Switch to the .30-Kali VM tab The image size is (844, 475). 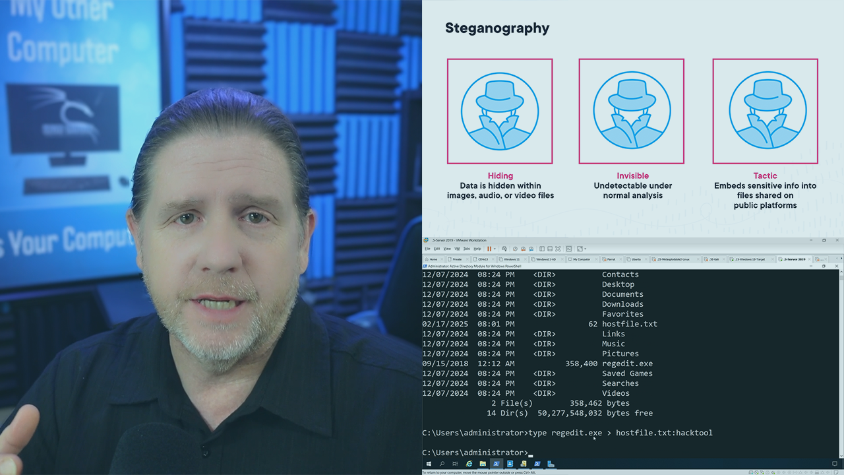(x=713, y=259)
